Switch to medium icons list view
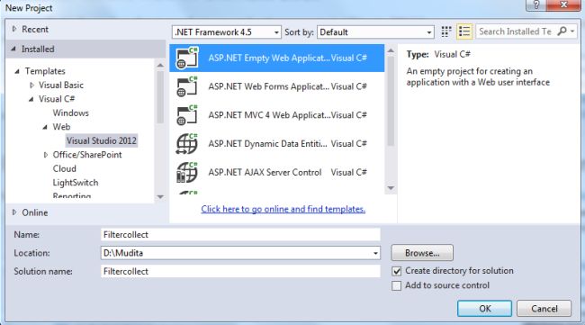This screenshot has width=585, height=325. (464, 32)
